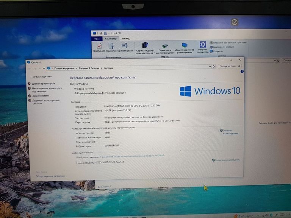Go up one level with up arrow
This screenshot has width=291, height=218.
[44, 69]
